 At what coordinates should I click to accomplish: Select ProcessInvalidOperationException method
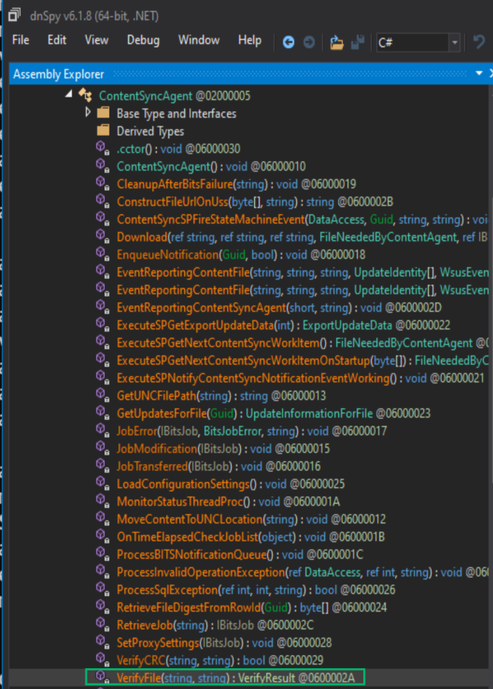tap(302, 572)
